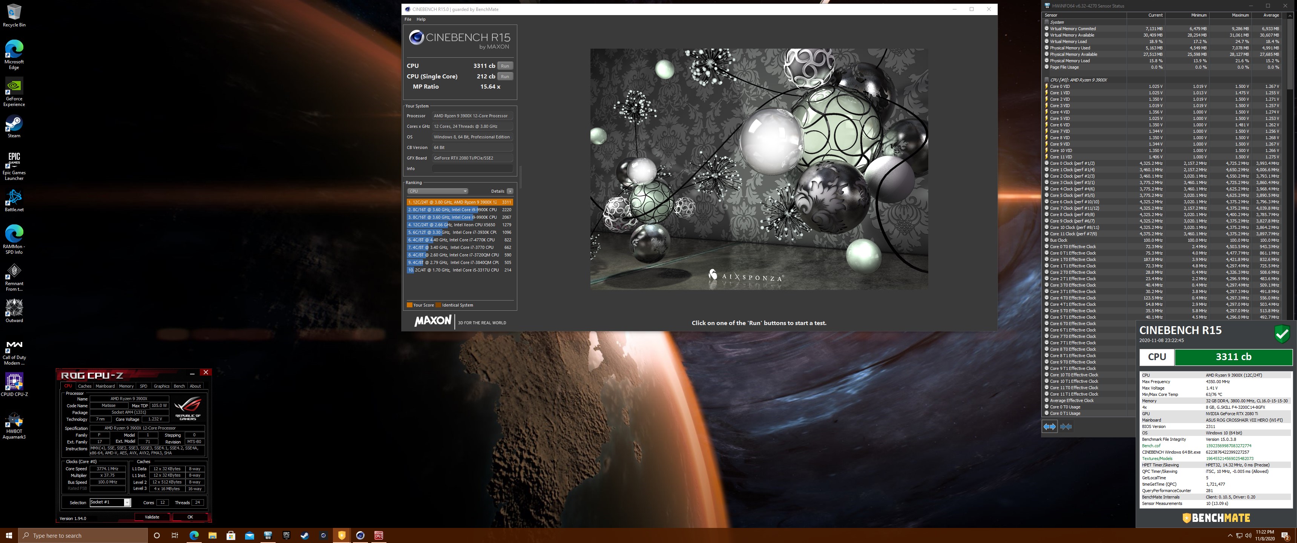Open the RAMMon SPD Info desktop shortcut

(x=14, y=240)
